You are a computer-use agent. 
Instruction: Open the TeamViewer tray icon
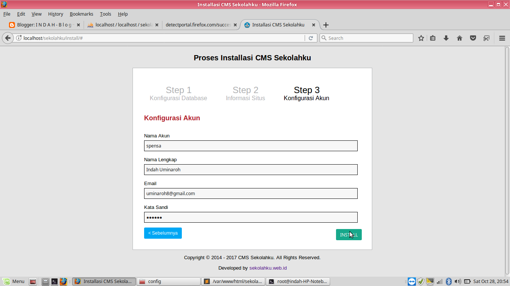(411, 281)
